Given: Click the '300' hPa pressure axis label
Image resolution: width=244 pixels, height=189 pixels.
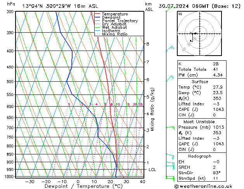Looking at the screenshot, I should click(x=11, y=12).
